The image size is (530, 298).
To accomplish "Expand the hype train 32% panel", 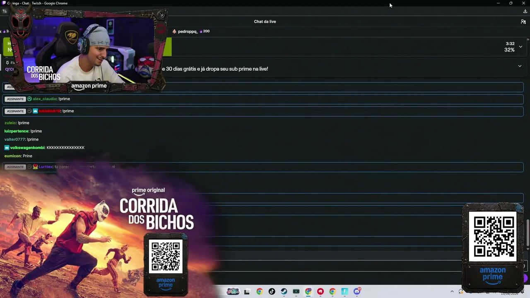I will (520, 47).
